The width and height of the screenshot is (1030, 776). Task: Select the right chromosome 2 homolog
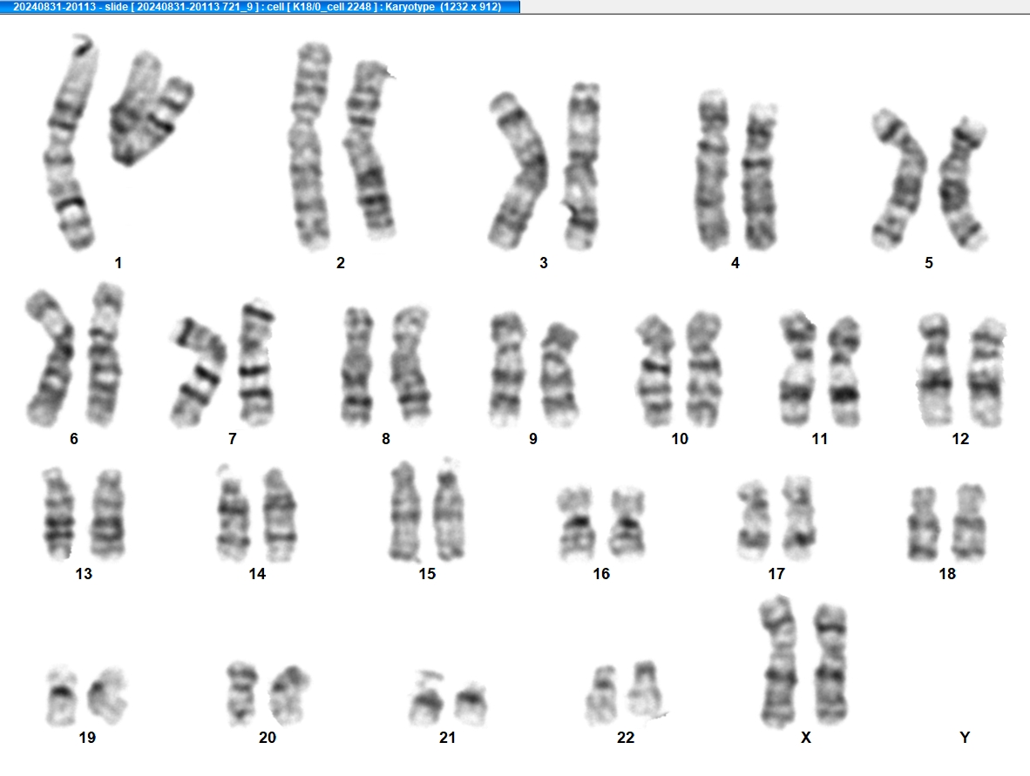click(x=369, y=150)
